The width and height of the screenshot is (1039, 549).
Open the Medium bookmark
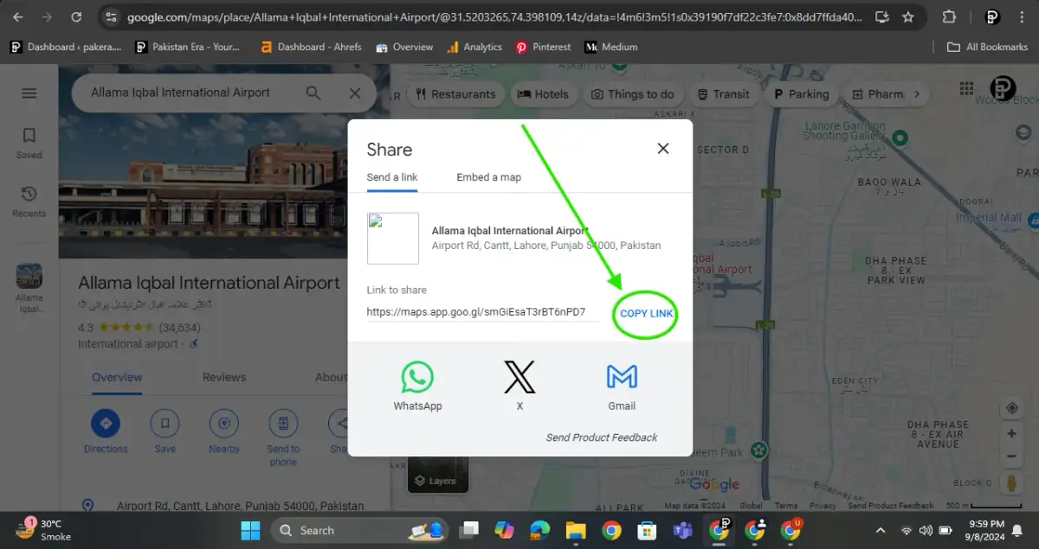(611, 47)
